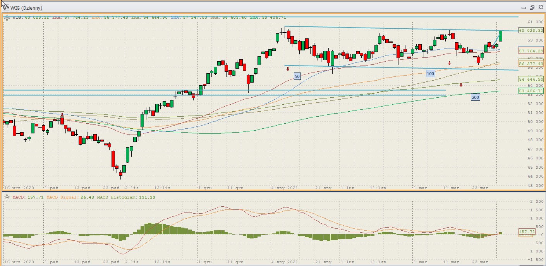Click the WIG (Dzienny) window title
The width and height of the screenshot is (546, 266).
click(x=27, y=8)
